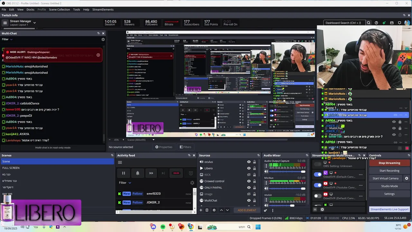Open the preview scale dropdown arrow
Viewport: 412px width, 232px height.
(x=153, y=140)
